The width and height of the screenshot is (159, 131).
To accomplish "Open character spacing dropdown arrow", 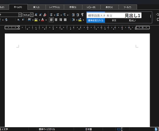I will click(x=33, y=20).
